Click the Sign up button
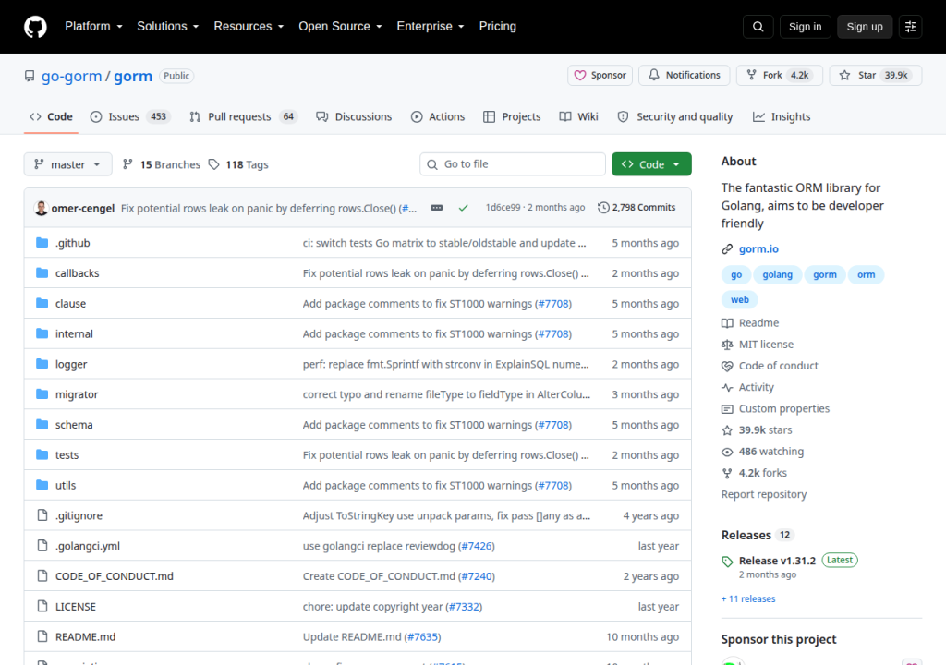 [865, 27]
